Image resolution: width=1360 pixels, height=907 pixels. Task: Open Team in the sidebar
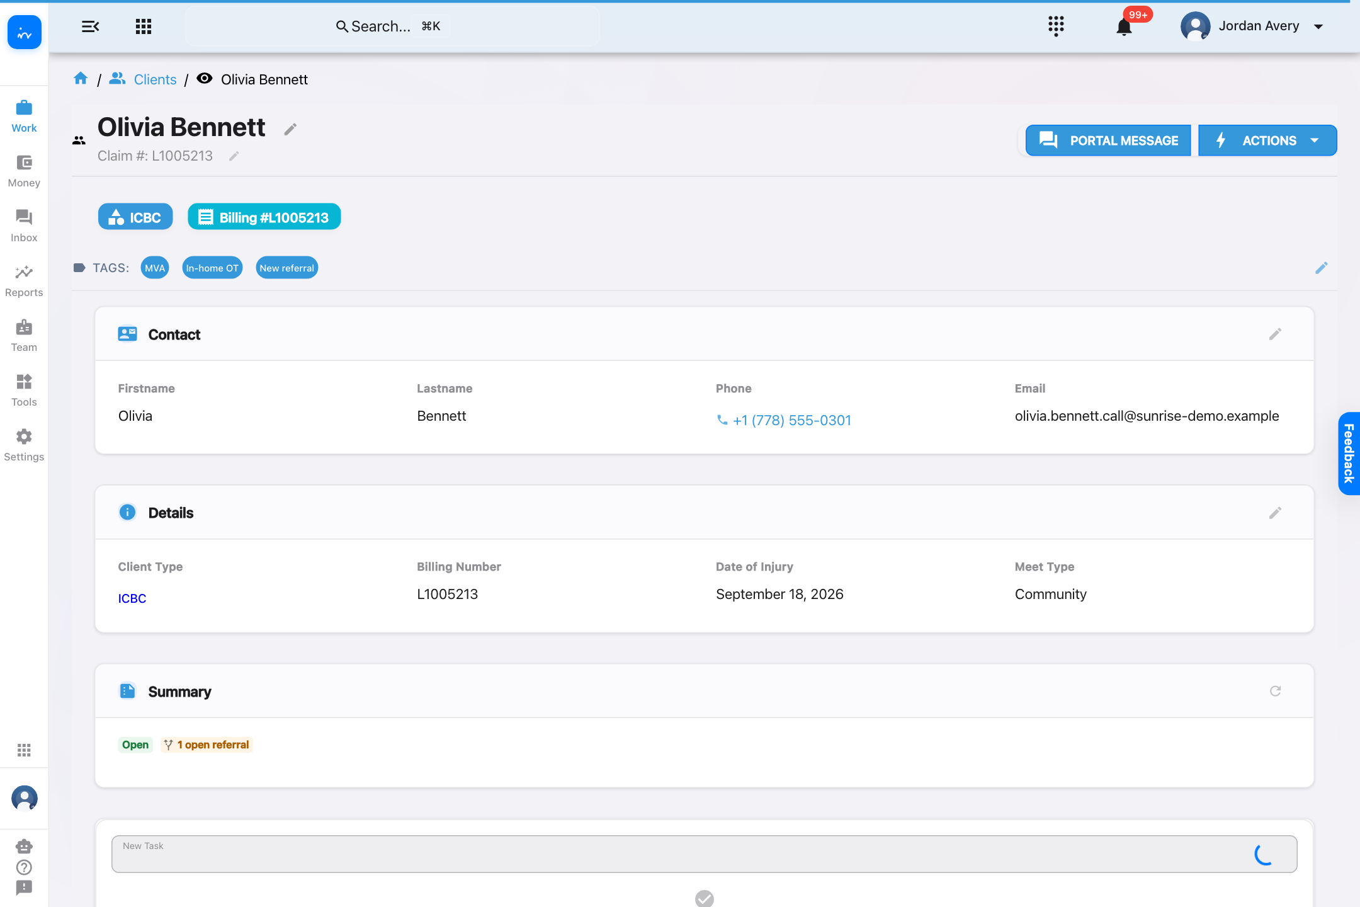coord(24,336)
